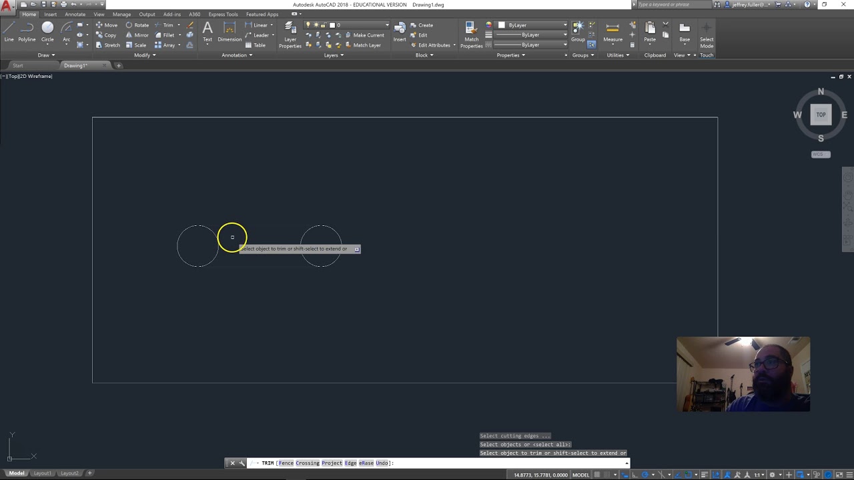Click the keyword search field
Viewport: 854px width, 480px height.
(x=674, y=5)
